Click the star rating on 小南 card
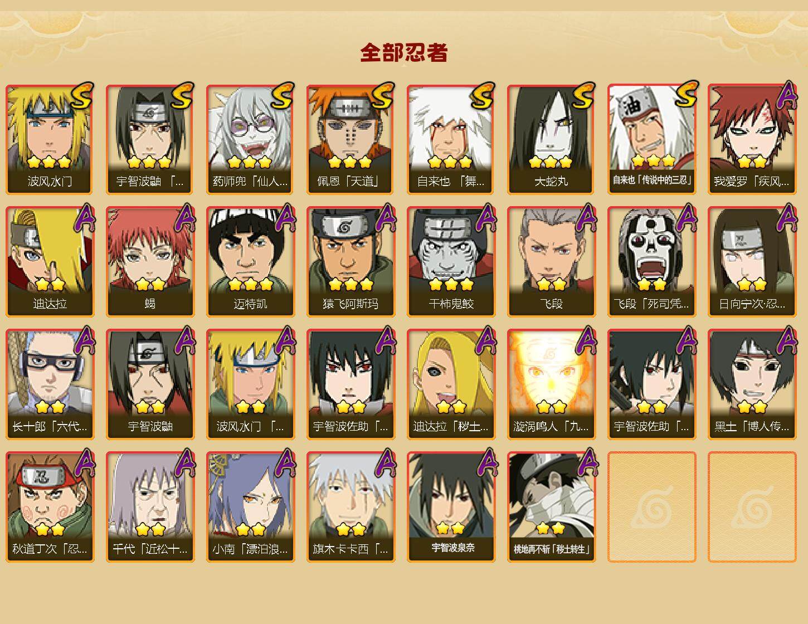 250,529
